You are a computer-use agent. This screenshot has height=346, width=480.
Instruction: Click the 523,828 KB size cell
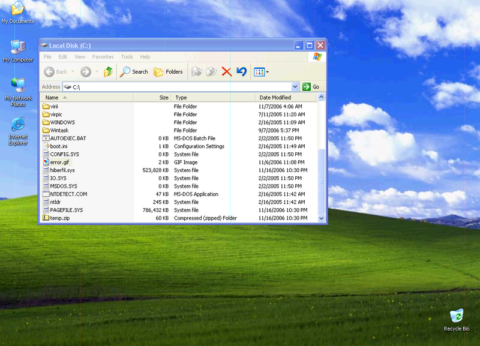pos(155,170)
